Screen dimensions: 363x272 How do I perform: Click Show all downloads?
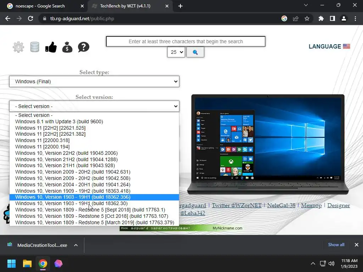[x=336, y=245]
